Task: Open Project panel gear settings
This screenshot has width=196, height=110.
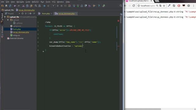Action: point(30,13)
